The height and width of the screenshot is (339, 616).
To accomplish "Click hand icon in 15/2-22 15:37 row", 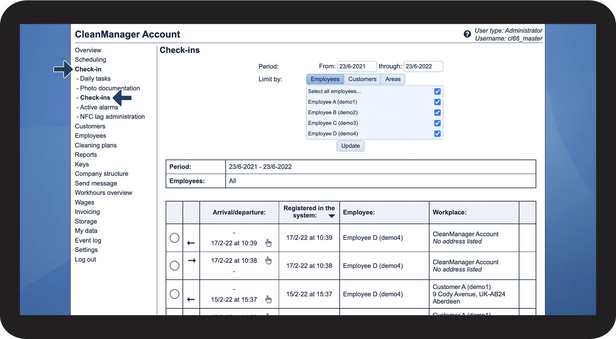I will point(268,299).
